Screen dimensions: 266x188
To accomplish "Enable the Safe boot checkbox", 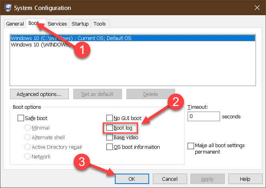I will 21,118.
